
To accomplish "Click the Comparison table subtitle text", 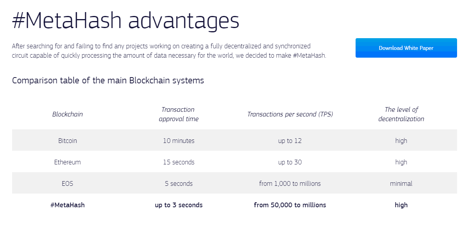I will tap(108, 81).
